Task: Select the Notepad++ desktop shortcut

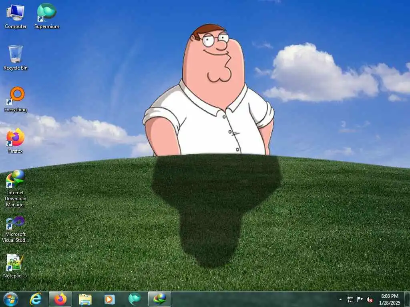Action: pyautogui.click(x=16, y=265)
